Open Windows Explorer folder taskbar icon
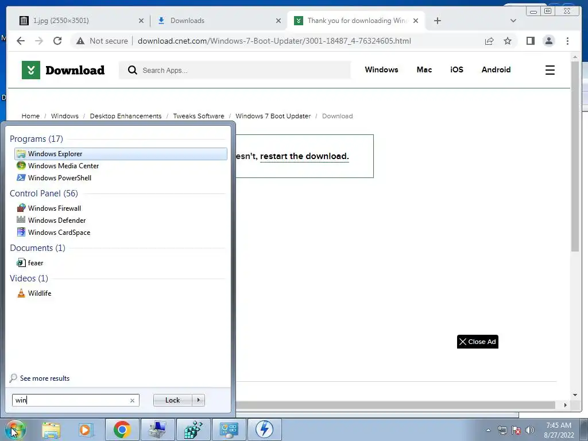 (51, 430)
